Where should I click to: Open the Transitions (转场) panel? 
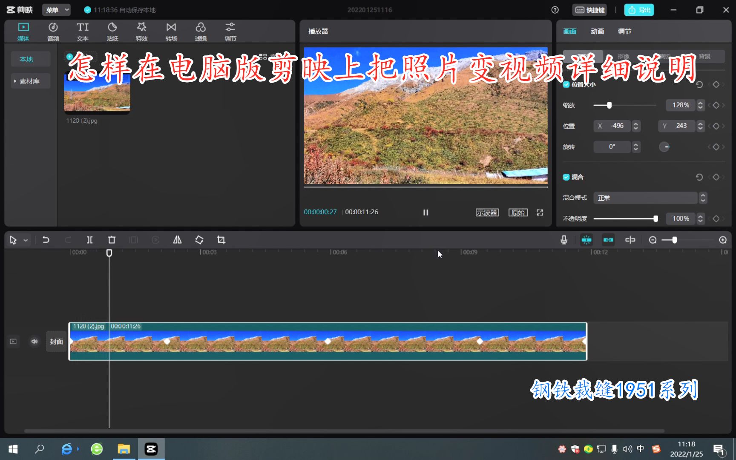coord(171,32)
